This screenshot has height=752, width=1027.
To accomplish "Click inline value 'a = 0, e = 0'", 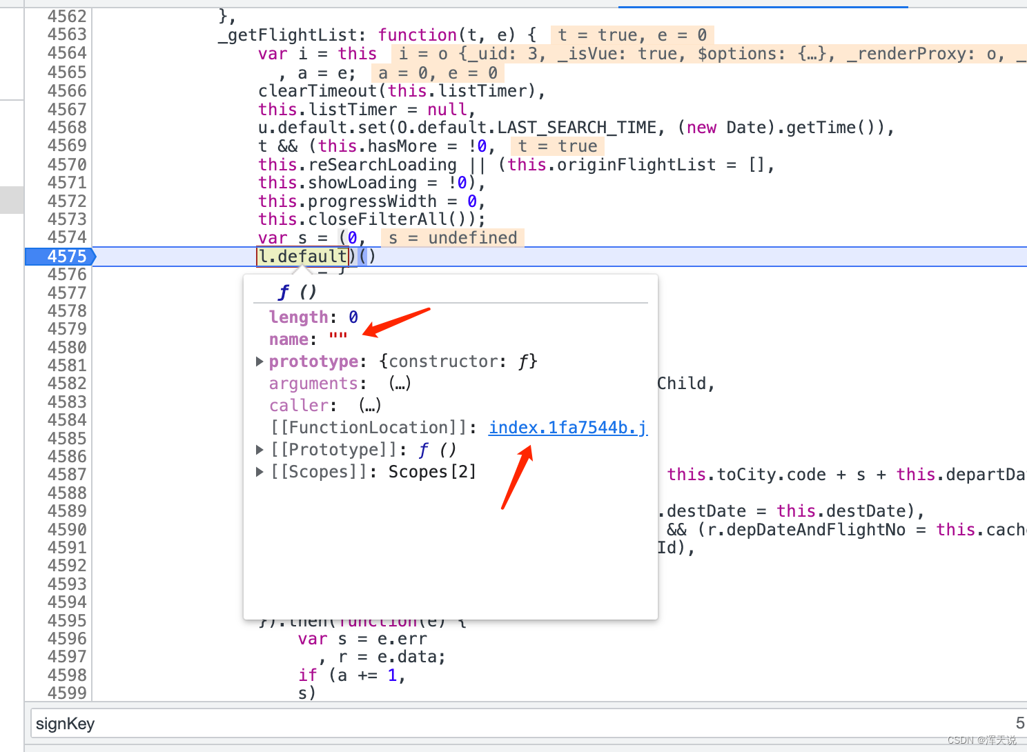I will tap(438, 73).
